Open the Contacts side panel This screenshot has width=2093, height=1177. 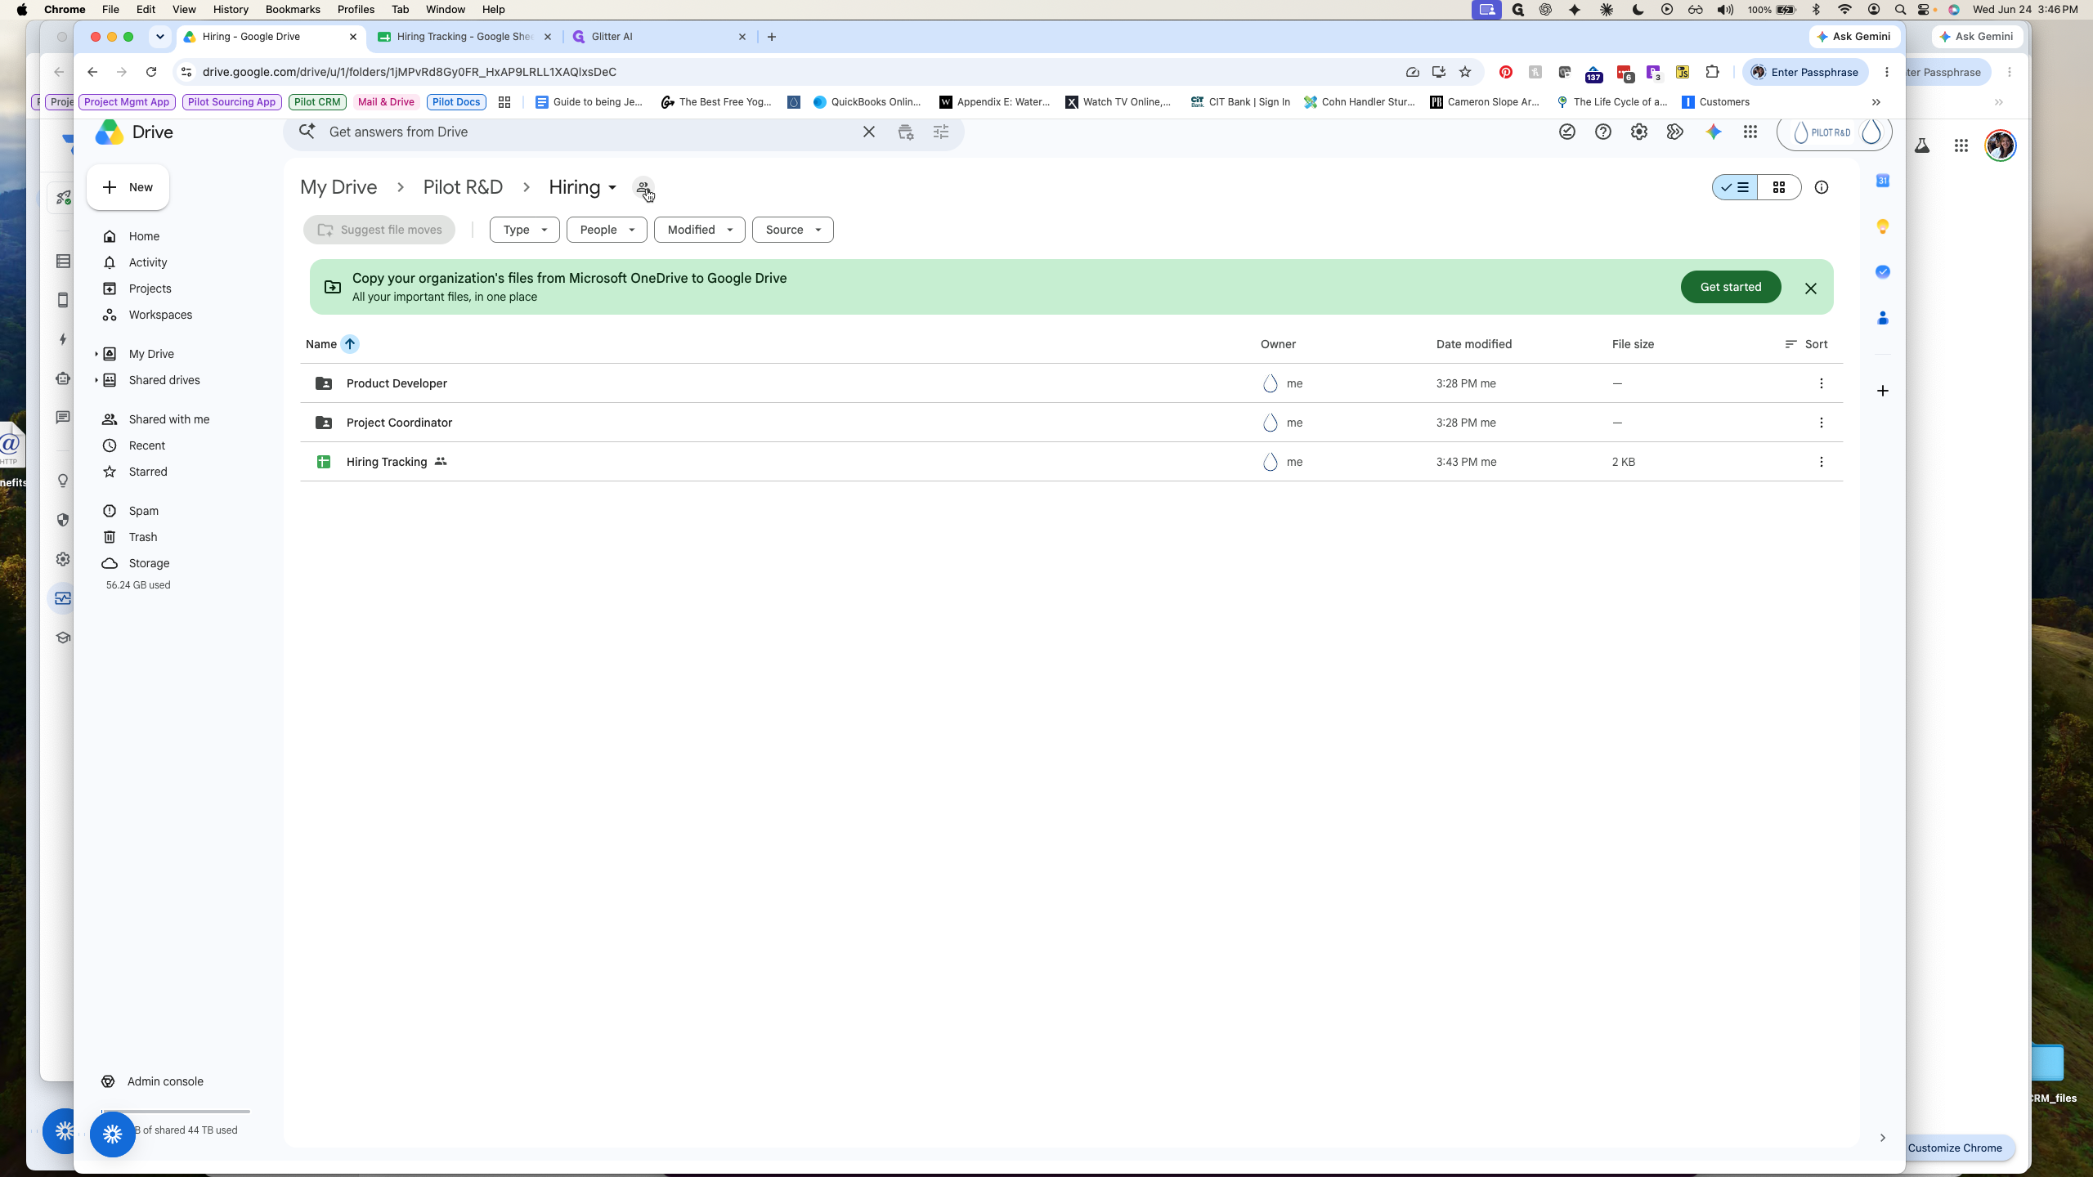[x=1883, y=318]
